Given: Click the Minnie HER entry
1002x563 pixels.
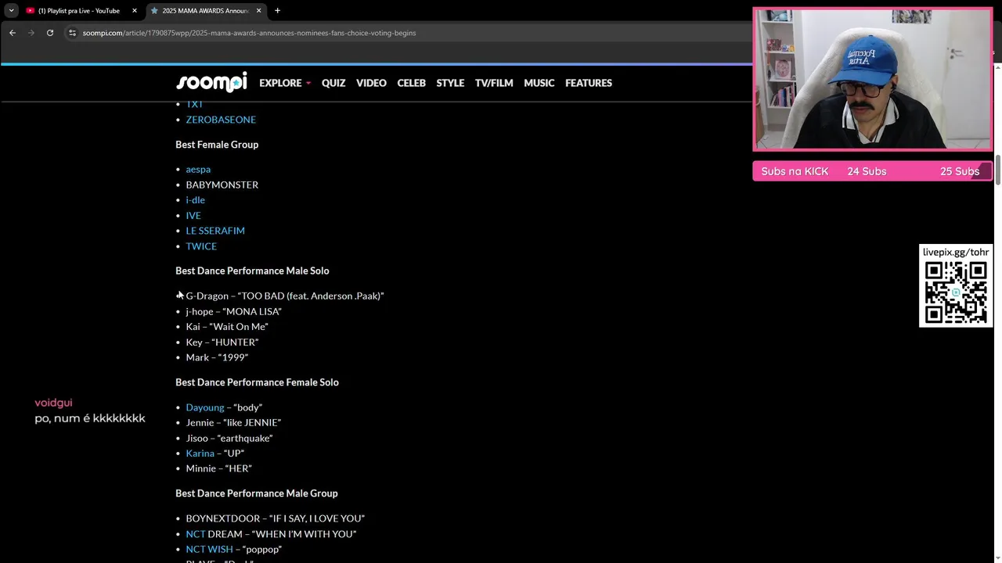Looking at the screenshot, I should coord(218,468).
